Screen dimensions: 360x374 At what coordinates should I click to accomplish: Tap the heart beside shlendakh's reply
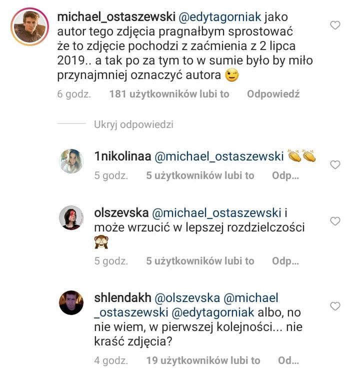pyautogui.click(x=336, y=305)
